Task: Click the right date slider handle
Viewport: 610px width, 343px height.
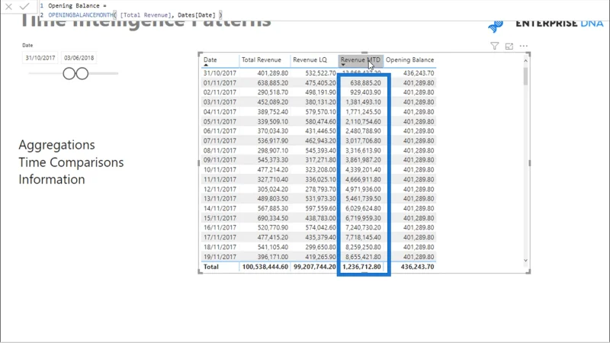Action: (x=82, y=73)
